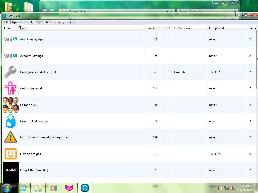Viewport: 258px width, 193px height.
Task: Click the pink Control parental icon
Action: [x=11, y=88]
